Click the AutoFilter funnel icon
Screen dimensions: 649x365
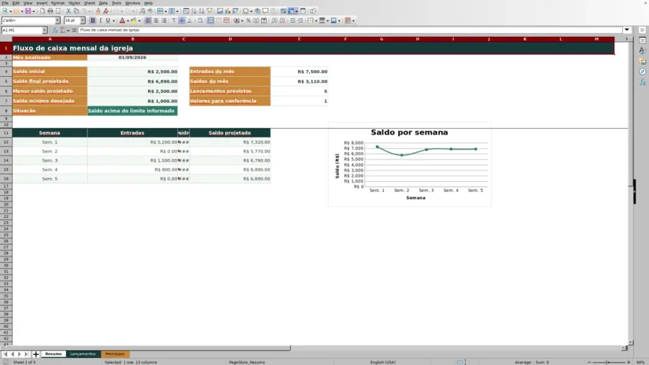209,11
